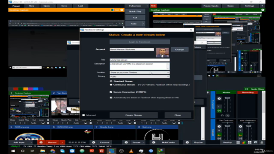This screenshot has height=154, width=274.
Task: Open lock or print icon in bottom bar
Action: [262, 142]
